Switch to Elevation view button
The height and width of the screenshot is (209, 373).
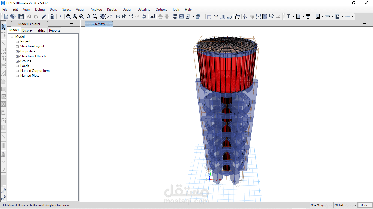point(131,16)
